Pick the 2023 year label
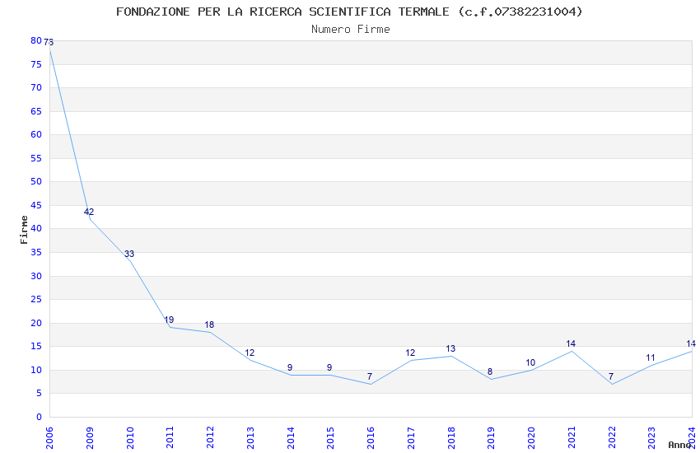The image size is (700, 453). (651, 437)
